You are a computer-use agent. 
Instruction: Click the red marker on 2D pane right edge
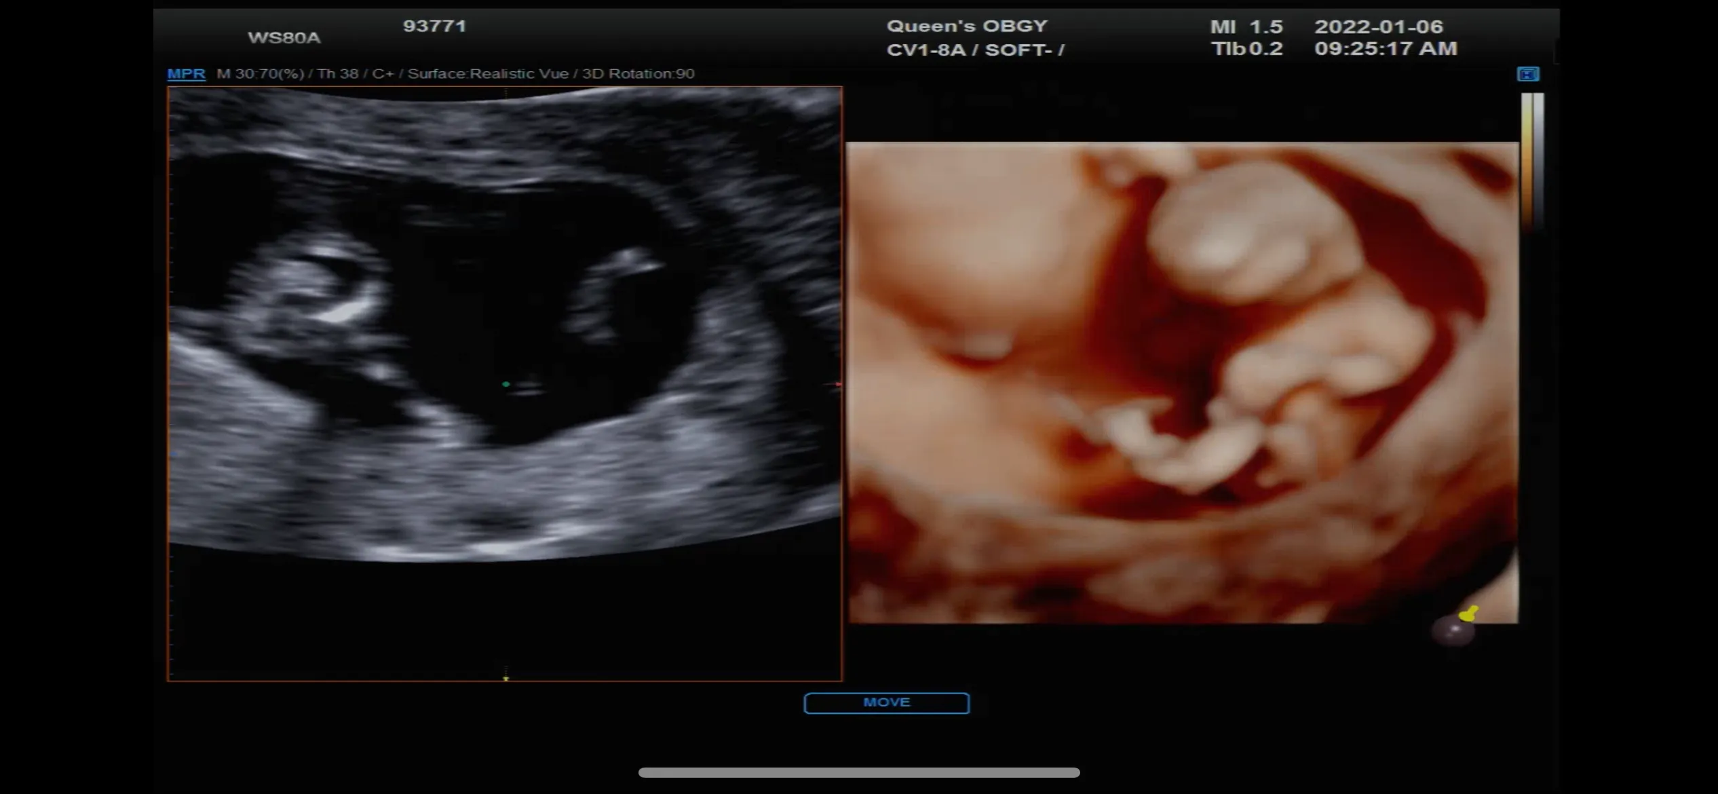click(x=838, y=385)
